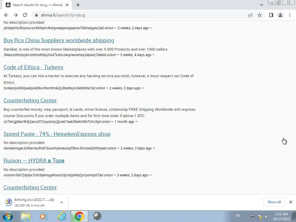Show all downloads
This screenshot has width=296, height=222.
click(274, 202)
